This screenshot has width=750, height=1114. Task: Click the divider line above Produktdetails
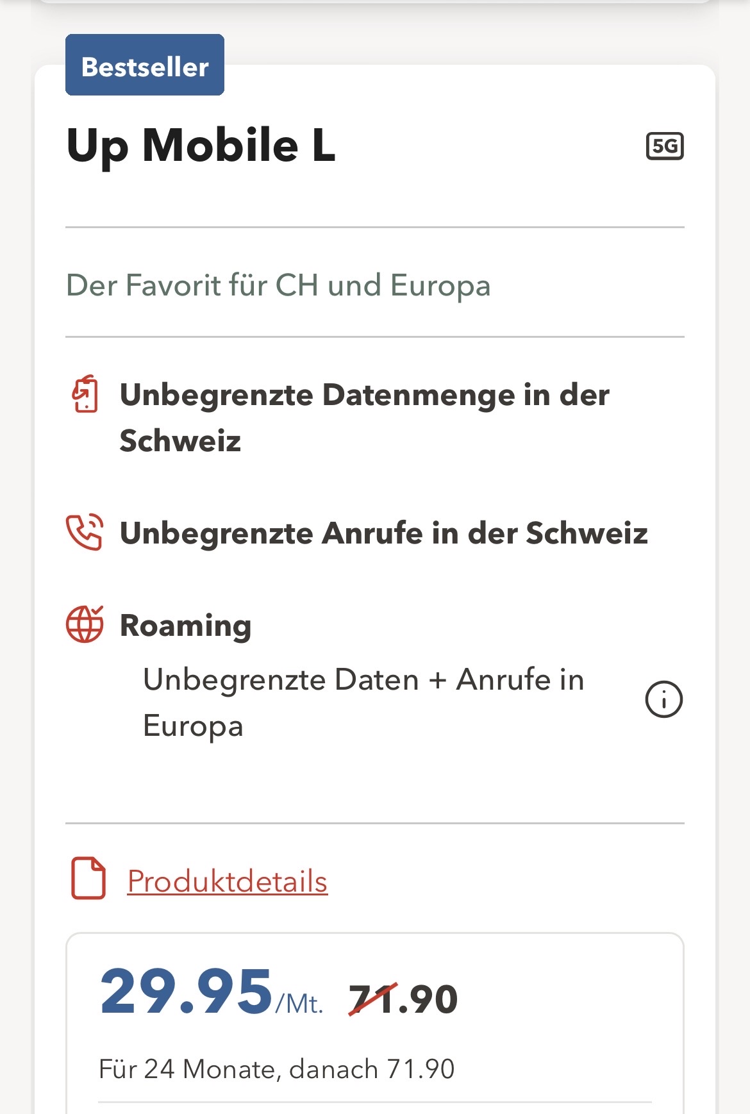click(375, 823)
